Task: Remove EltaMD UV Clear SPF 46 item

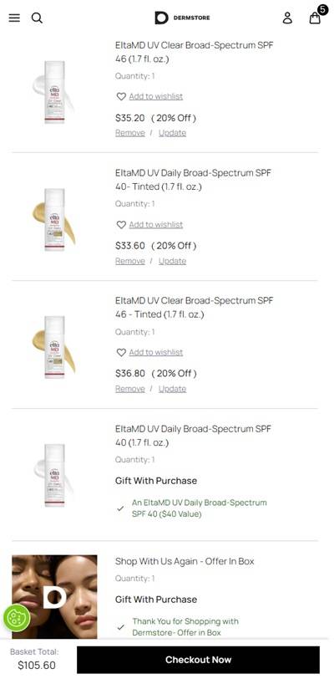Action: 129,133
